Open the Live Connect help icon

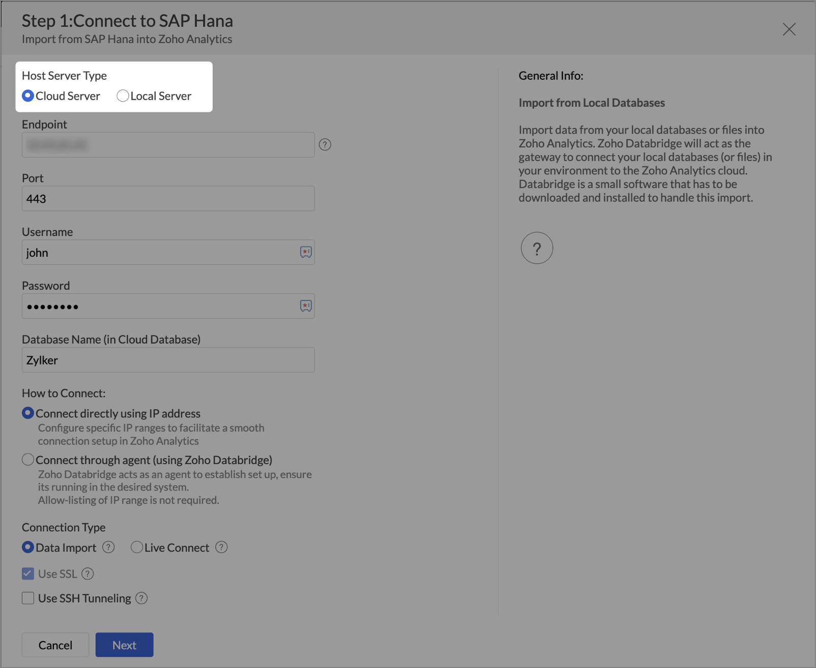221,548
